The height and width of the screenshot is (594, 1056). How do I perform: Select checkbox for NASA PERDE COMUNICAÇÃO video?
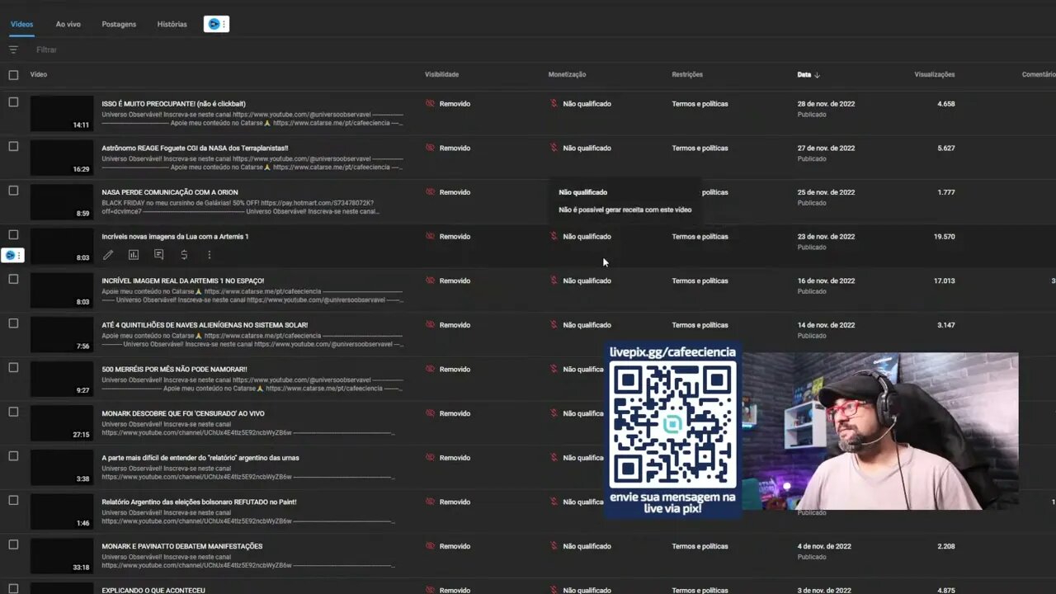click(x=13, y=191)
